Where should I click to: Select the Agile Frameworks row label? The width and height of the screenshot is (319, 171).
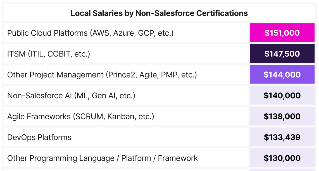[80, 116]
